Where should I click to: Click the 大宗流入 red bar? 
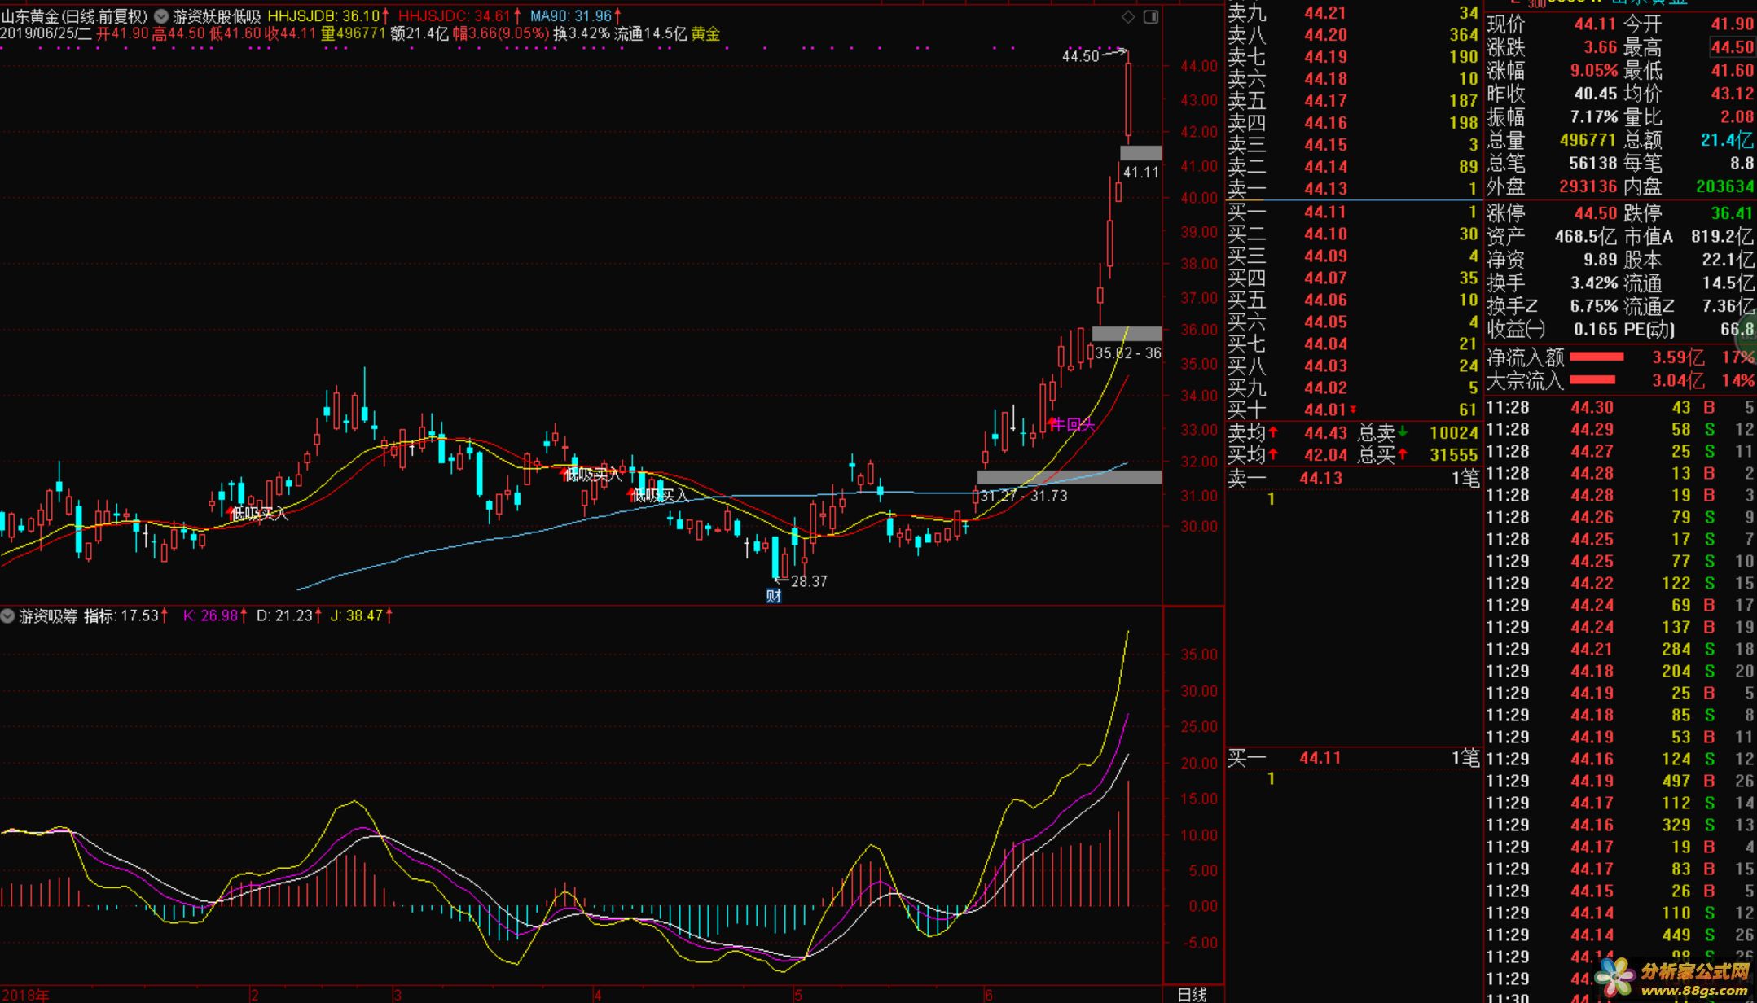click(x=1592, y=380)
